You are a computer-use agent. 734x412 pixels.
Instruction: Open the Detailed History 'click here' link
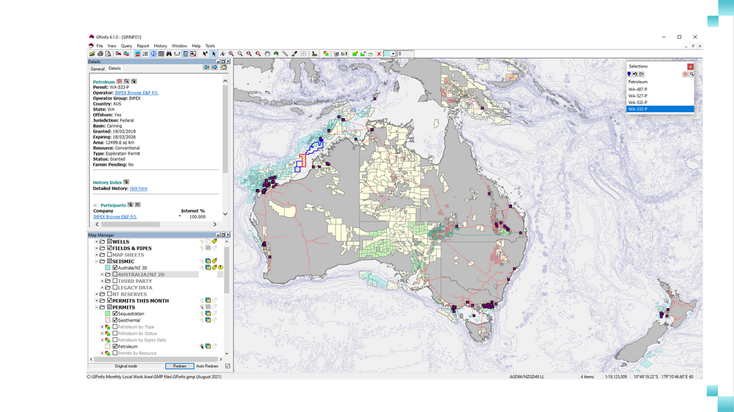tap(138, 188)
